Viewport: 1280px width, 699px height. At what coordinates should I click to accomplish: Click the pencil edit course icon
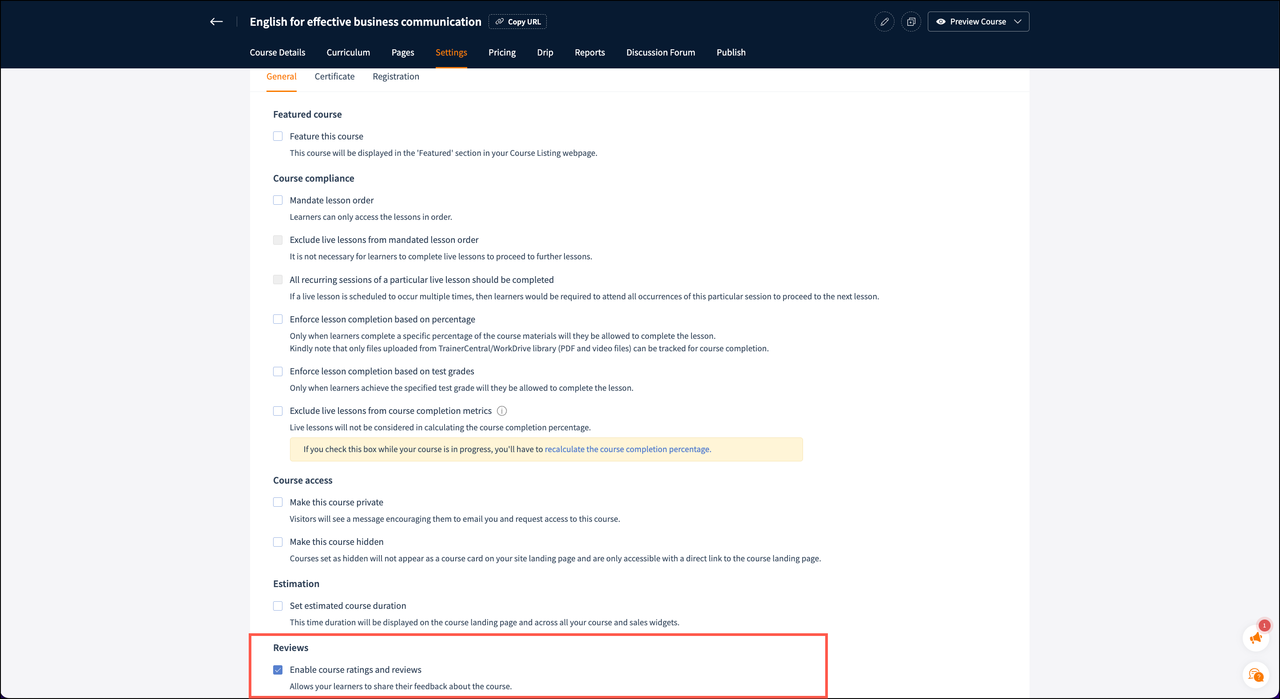(884, 22)
